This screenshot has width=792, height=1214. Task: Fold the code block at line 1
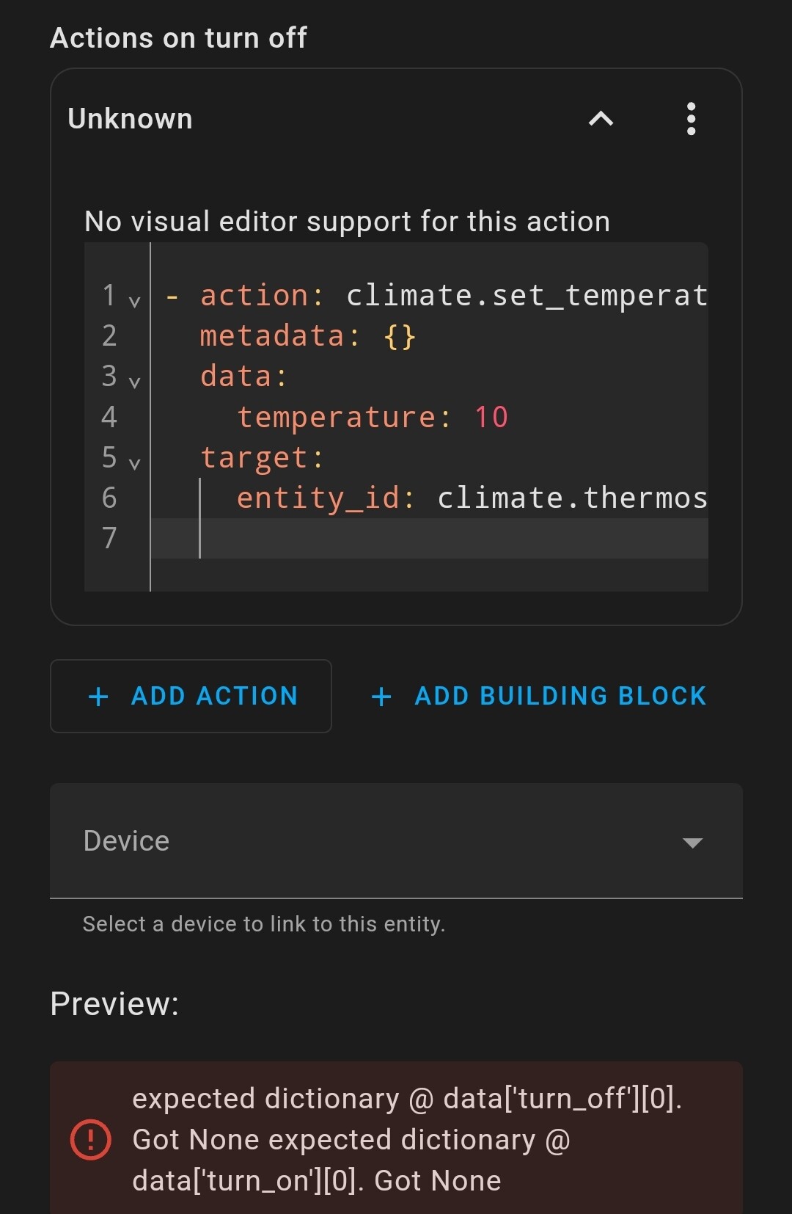[134, 302]
